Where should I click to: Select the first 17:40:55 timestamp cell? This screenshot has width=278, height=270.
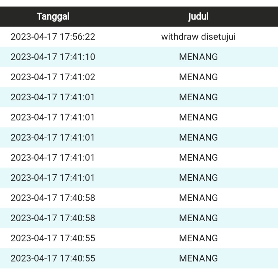[x=53, y=238]
